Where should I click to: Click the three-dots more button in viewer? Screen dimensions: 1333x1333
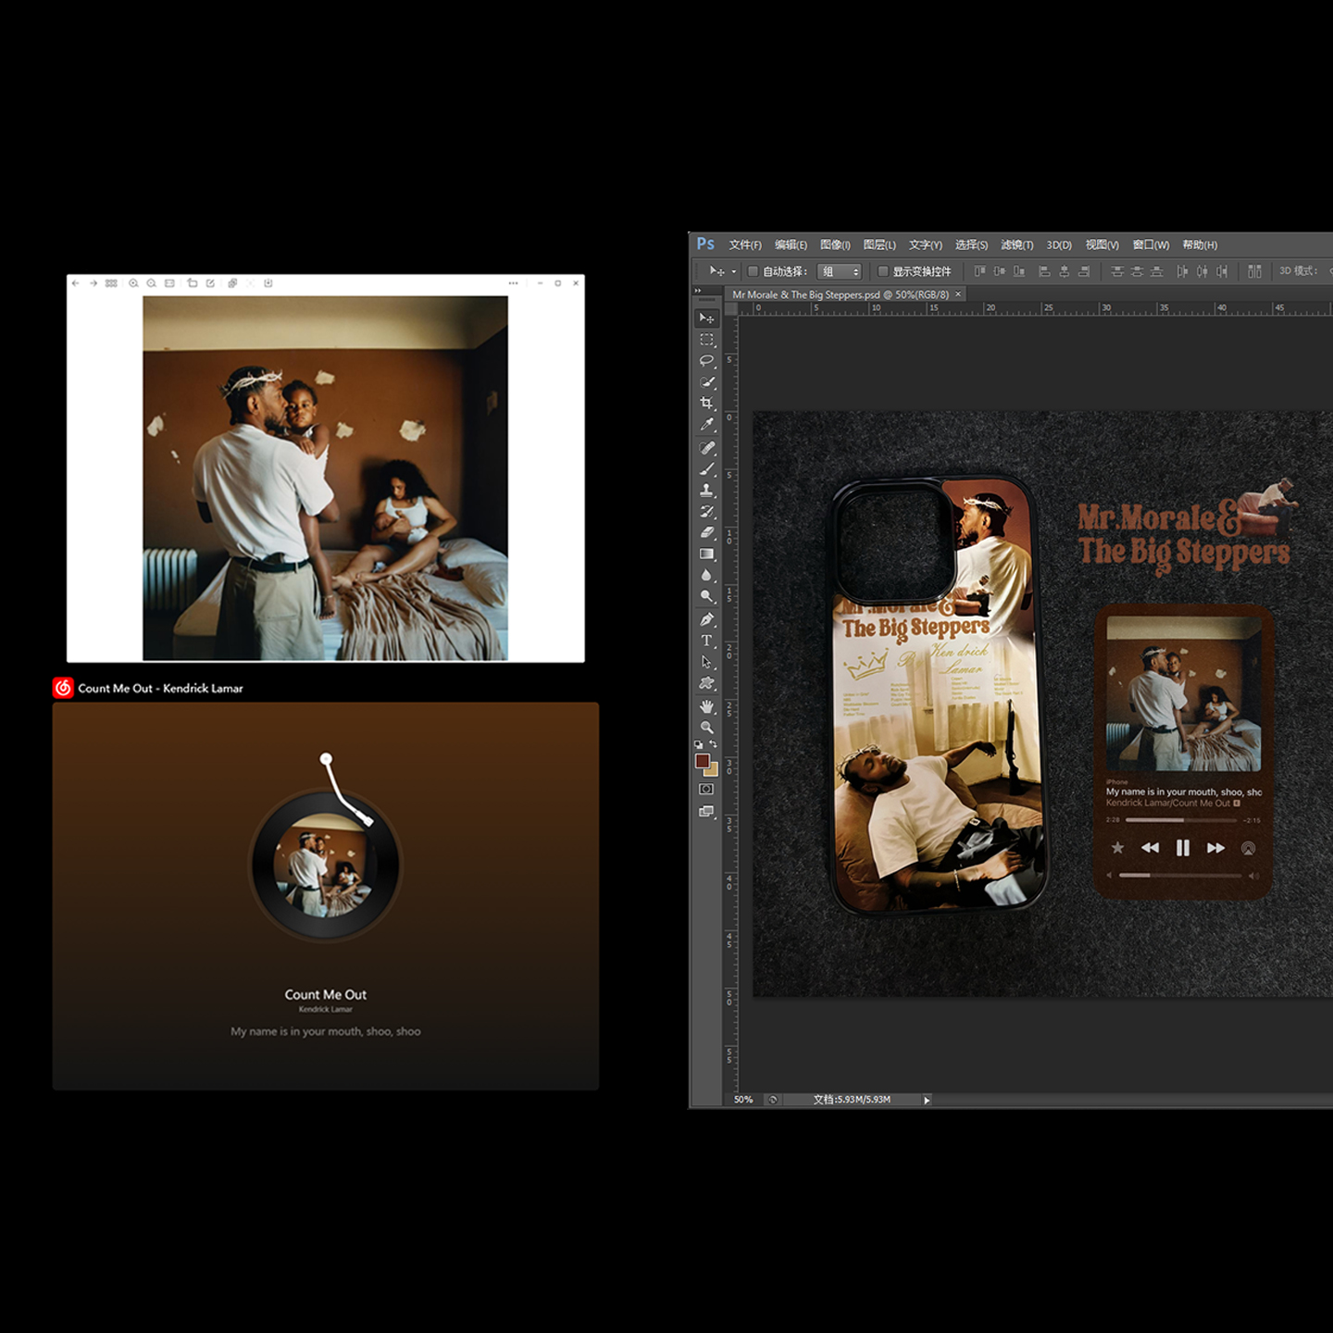[x=513, y=283]
